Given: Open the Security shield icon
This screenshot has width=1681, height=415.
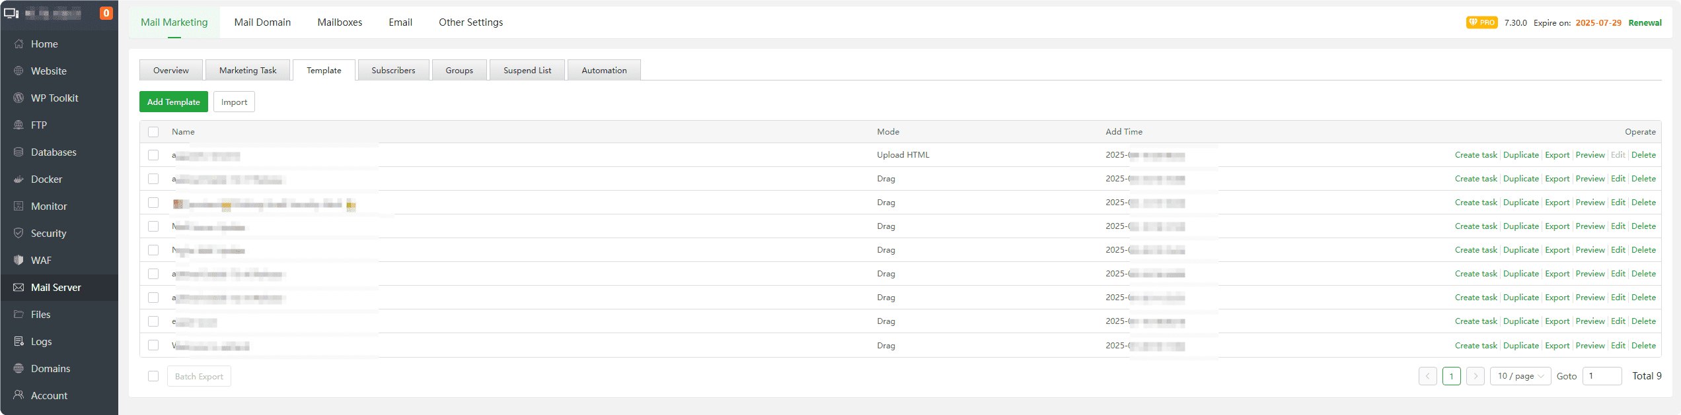Looking at the screenshot, I should [19, 234].
